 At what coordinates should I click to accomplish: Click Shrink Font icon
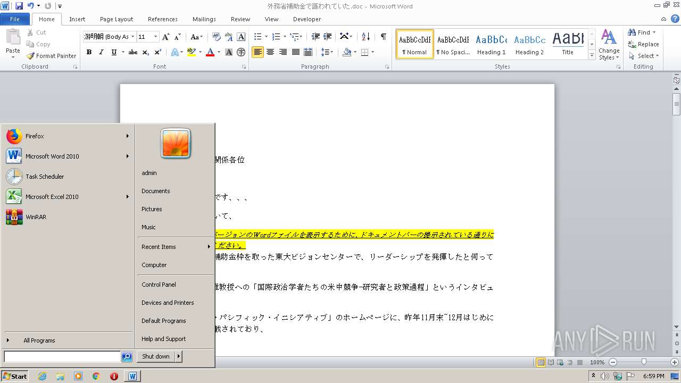178,37
